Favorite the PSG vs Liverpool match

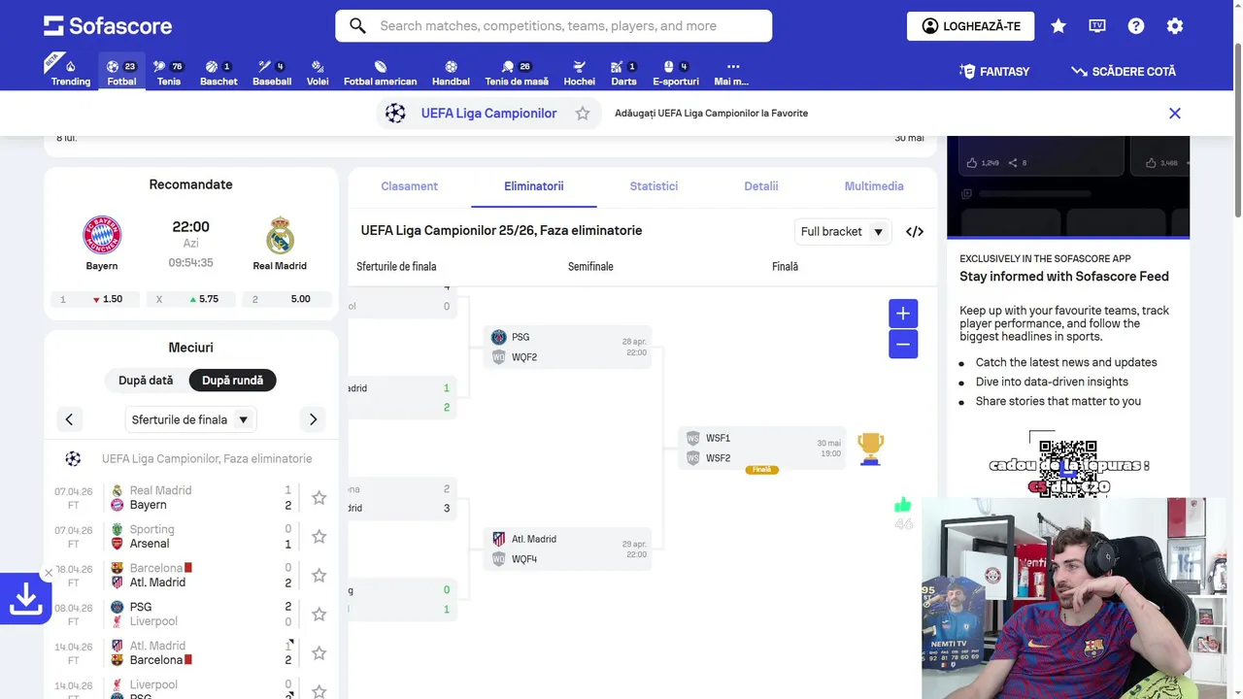tap(319, 614)
